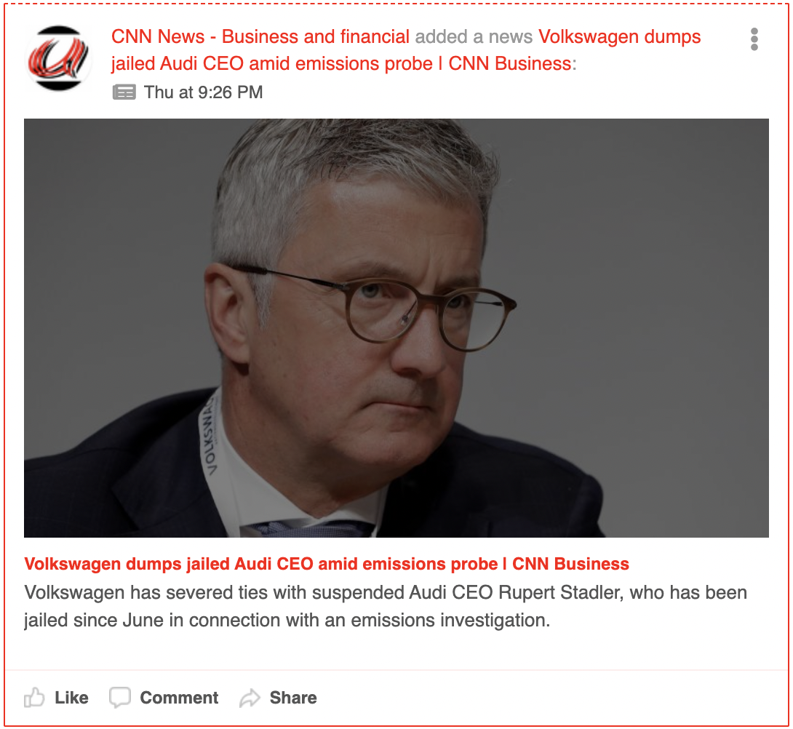Open the post options three-dot menu
This screenshot has height=729, width=793.
(x=754, y=39)
